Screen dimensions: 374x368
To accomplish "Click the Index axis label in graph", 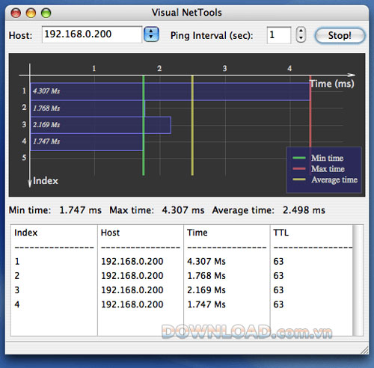I will (x=46, y=180).
